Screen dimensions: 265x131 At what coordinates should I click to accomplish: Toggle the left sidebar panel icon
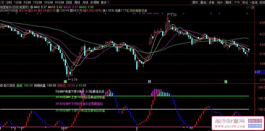coord(2,2)
